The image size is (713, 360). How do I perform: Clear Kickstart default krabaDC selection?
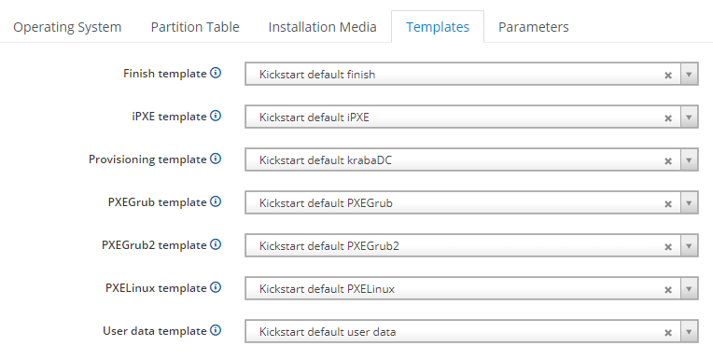pyautogui.click(x=668, y=161)
